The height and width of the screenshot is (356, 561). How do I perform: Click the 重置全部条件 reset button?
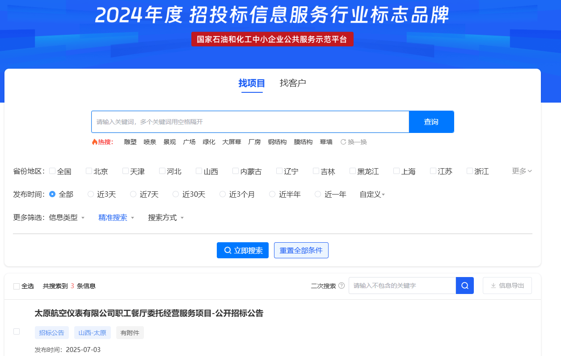coord(301,250)
